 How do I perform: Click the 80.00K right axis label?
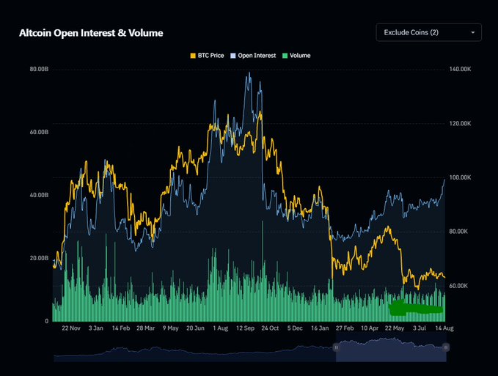[x=458, y=232]
